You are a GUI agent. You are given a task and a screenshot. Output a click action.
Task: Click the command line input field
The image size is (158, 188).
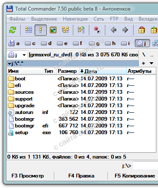click(145, 166)
